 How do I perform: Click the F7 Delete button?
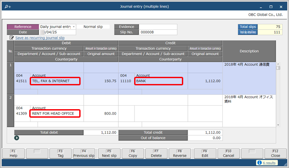click(x=156, y=154)
